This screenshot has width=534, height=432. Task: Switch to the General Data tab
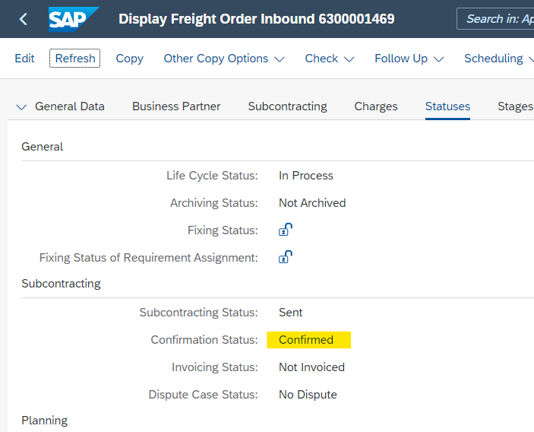70,106
